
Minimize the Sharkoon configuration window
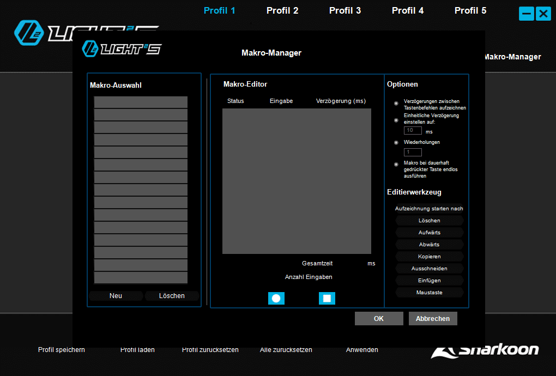coord(526,14)
